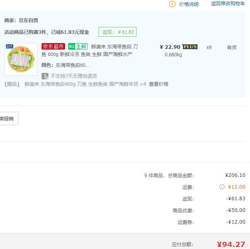Image resolution: width=250 pixels, height=249 pixels.
Task: Click the quantity x9 text
Action: [209, 48]
